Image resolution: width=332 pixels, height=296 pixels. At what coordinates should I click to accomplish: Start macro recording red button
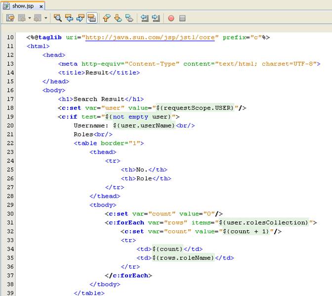click(171, 18)
